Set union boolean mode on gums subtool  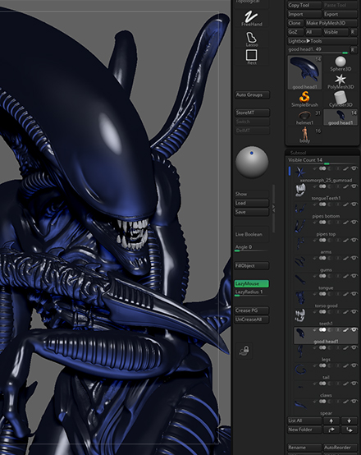click(322, 258)
